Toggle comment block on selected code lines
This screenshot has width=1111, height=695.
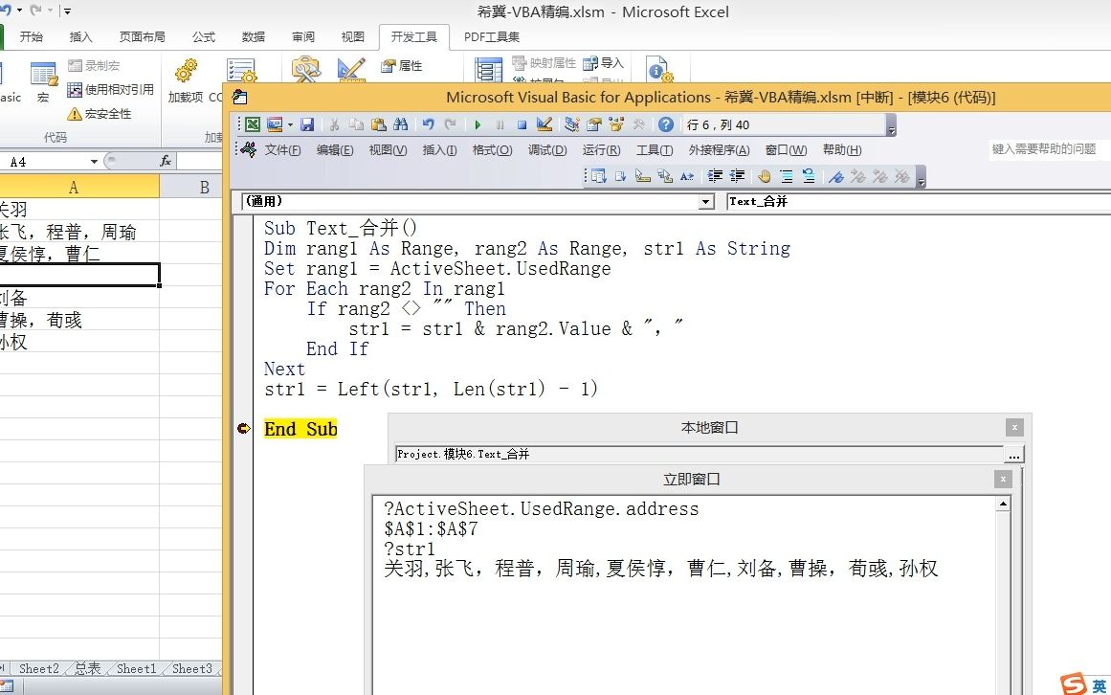788,176
